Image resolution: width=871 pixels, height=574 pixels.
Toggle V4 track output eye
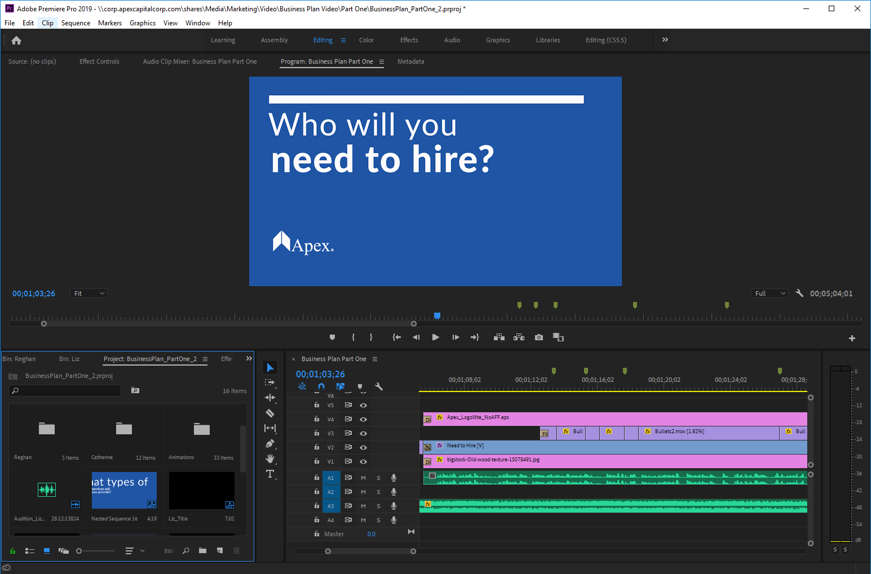pyautogui.click(x=364, y=419)
